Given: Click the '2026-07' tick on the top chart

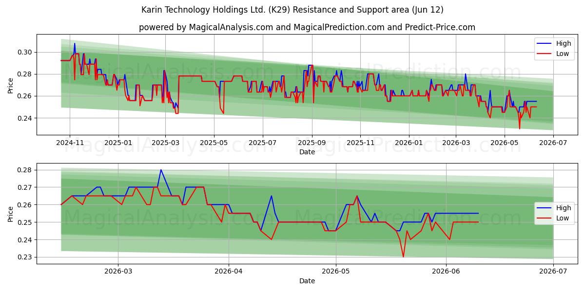Looking at the screenshot, I should tap(553, 142).
